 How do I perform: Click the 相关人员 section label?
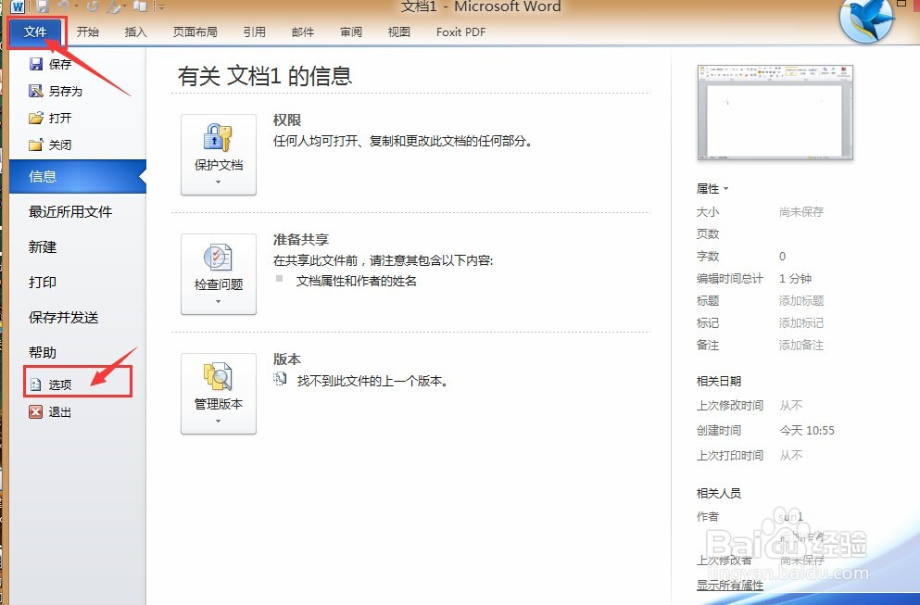tap(718, 493)
